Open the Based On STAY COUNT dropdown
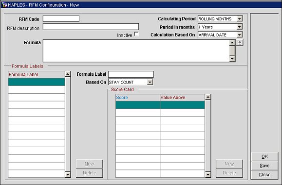Screen dimensions: 282x185 tap(150, 82)
